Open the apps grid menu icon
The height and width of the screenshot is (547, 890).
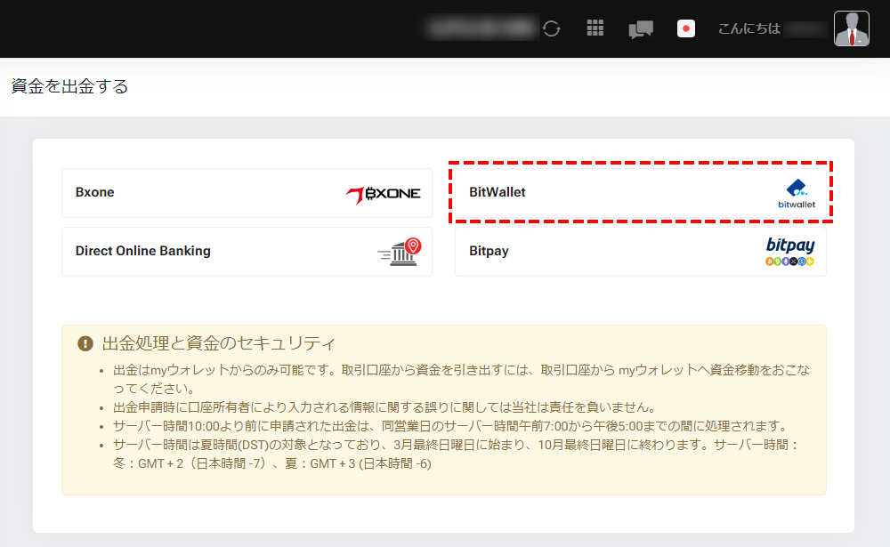pos(595,28)
